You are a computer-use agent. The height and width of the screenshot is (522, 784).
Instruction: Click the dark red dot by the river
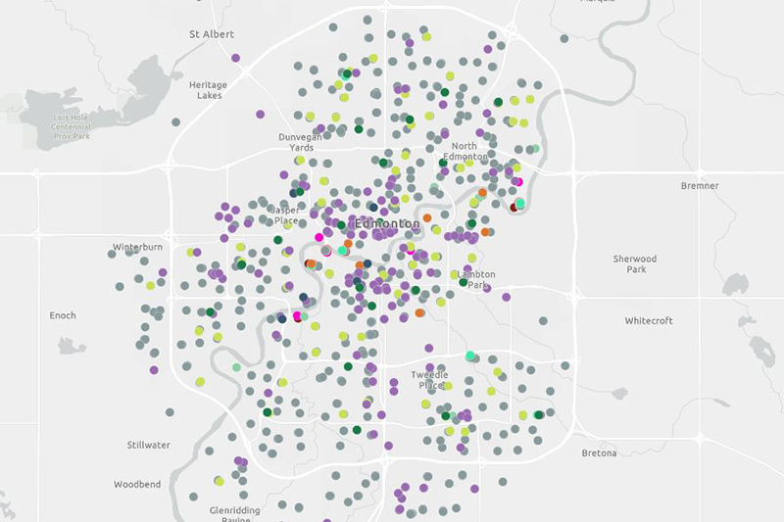pos(514,207)
